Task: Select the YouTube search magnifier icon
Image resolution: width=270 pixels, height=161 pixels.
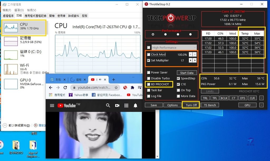Action: [x=108, y=105]
